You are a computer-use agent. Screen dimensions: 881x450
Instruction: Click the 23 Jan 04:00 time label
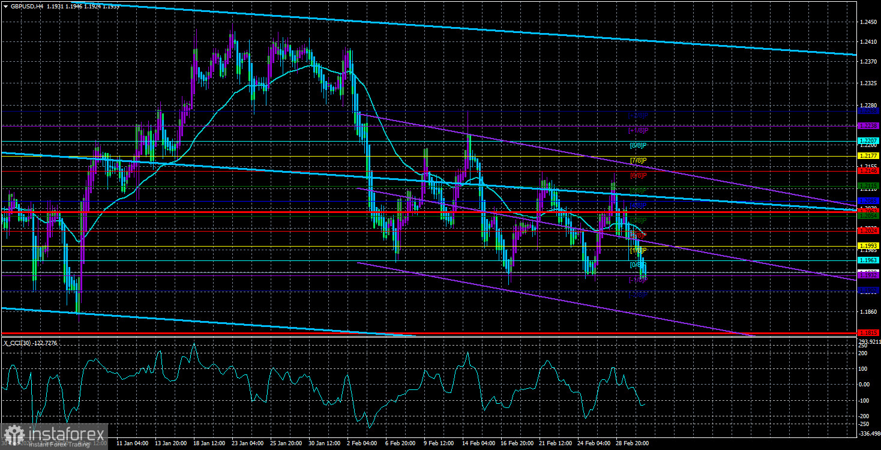[248, 444]
